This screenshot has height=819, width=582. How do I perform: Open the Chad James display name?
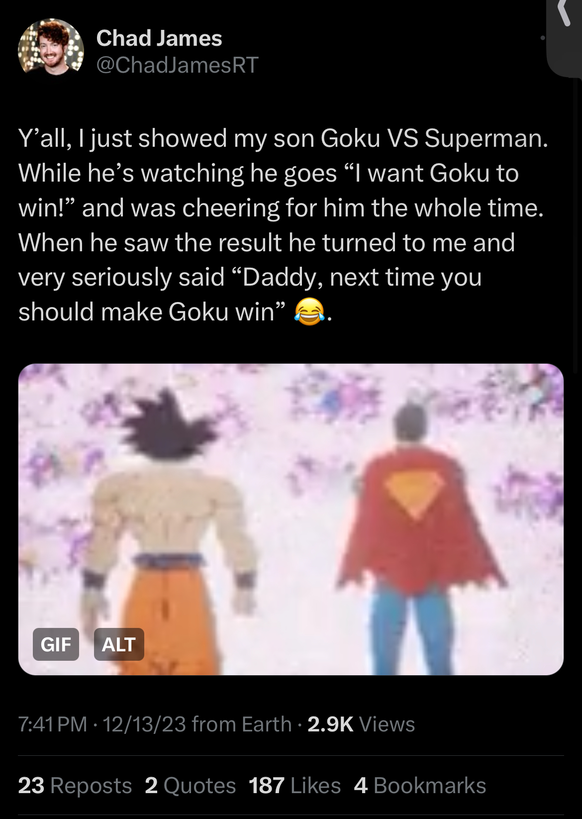pyautogui.click(x=159, y=38)
